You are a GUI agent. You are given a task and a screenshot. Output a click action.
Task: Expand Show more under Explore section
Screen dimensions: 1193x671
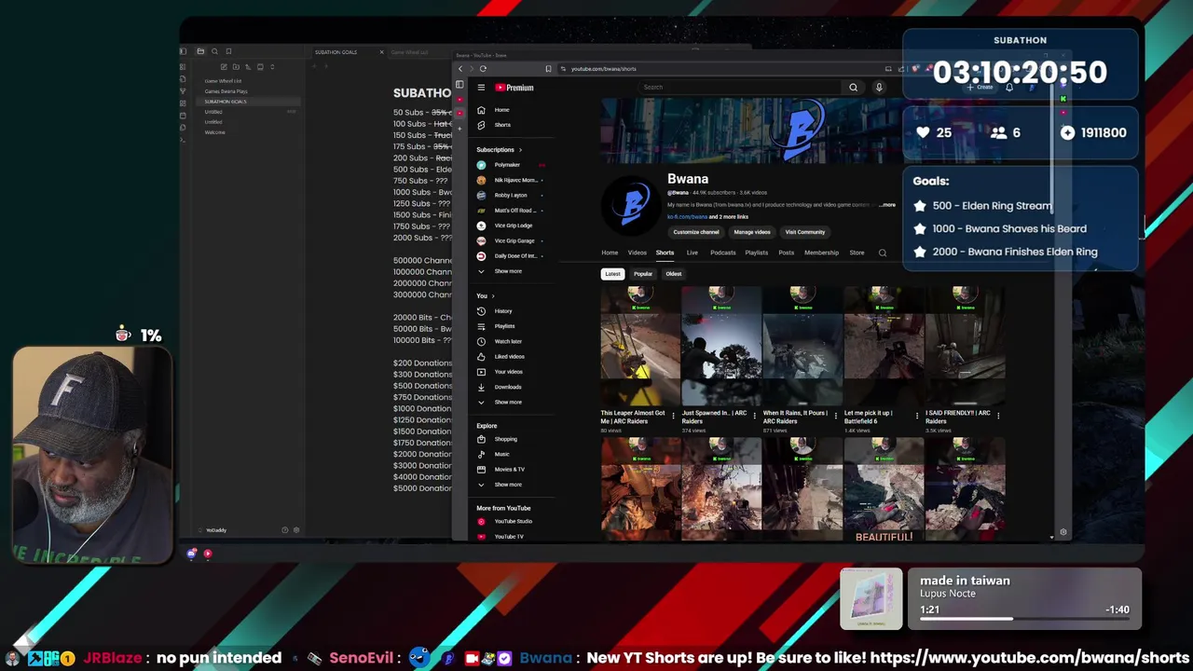point(507,485)
